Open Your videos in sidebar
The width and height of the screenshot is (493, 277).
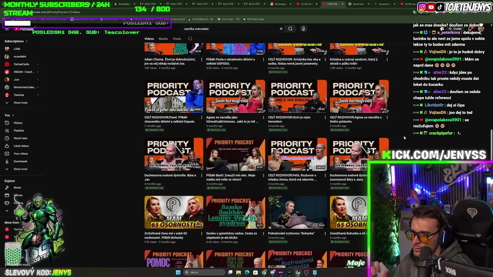pos(20,154)
